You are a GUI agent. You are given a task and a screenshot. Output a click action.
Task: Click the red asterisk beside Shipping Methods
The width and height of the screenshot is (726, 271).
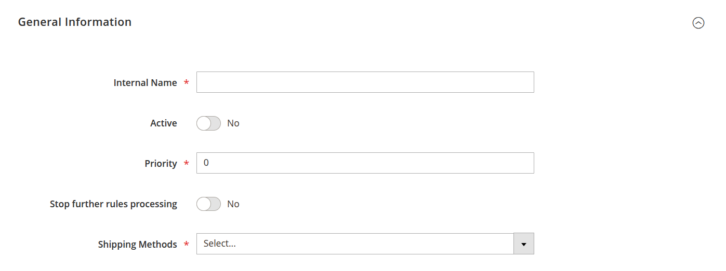point(186,245)
